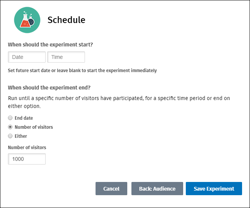This screenshot has width=250, height=208.
Task: Click the visitor count field showing 1000
Action: point(27,159)
